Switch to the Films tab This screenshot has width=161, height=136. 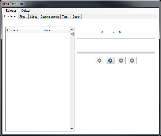[22, 17]
